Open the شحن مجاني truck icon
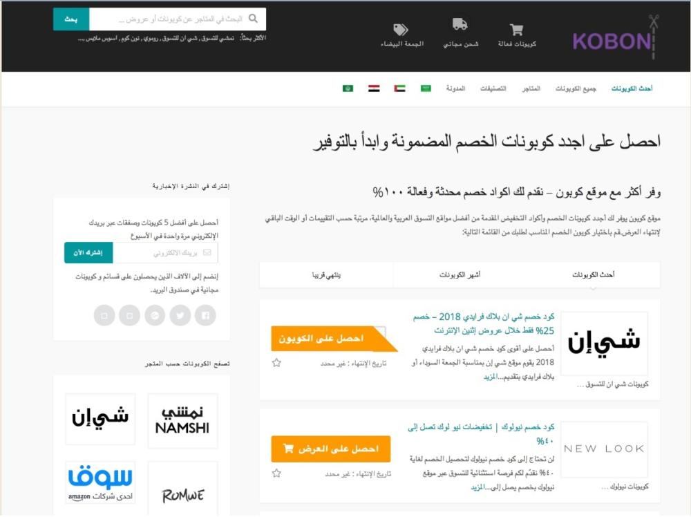Screen dimensions: 691x517 tap(460, 24)
